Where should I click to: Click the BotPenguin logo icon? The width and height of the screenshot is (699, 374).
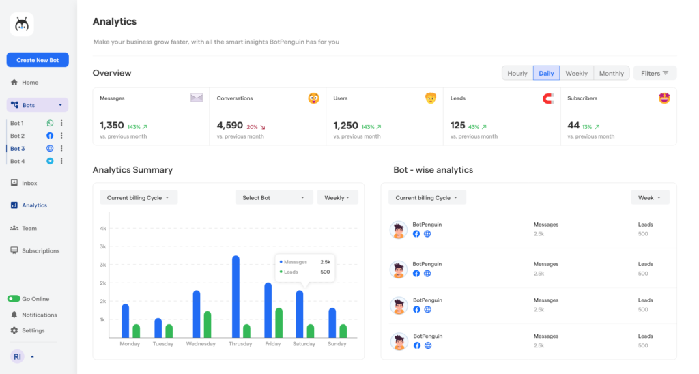(21, 25)
